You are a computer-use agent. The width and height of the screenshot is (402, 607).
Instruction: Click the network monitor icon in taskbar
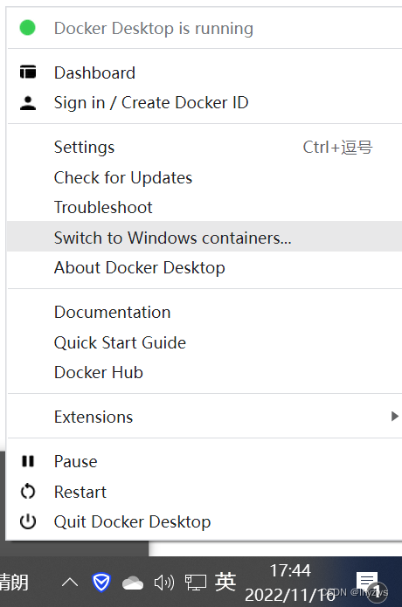[196, 583]
